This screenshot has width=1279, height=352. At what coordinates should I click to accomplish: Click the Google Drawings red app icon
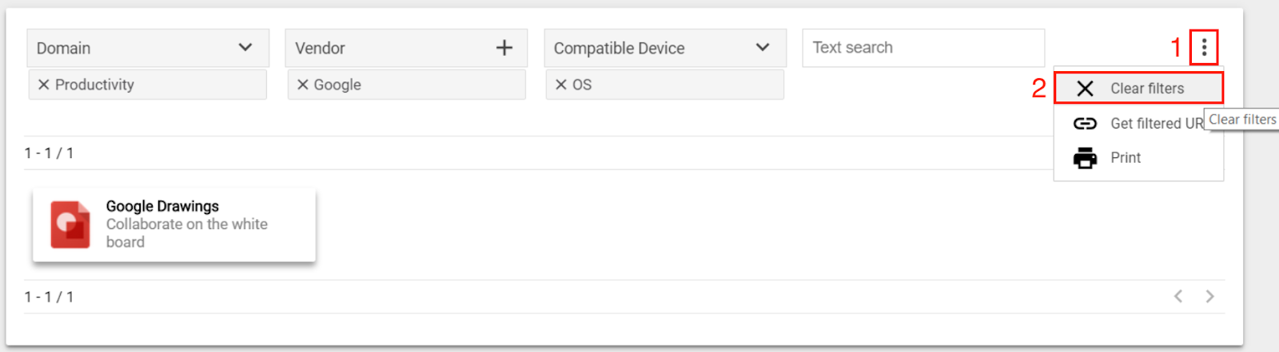click(x=70, y=224)
